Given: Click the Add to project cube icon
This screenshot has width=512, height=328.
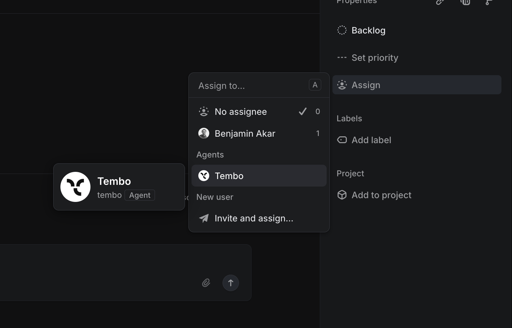Looking at the screenshot, I should pos(342,195).
